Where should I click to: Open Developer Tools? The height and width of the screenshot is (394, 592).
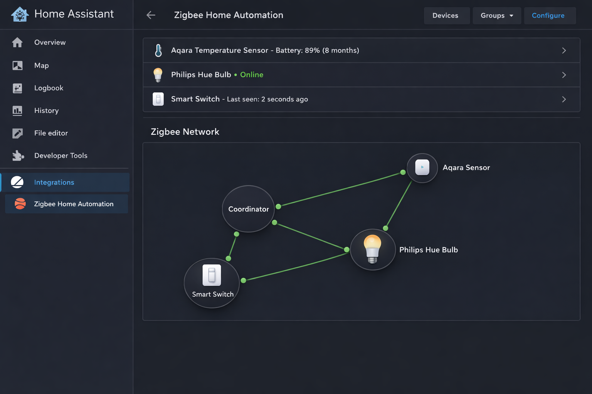tap(61, 155)
